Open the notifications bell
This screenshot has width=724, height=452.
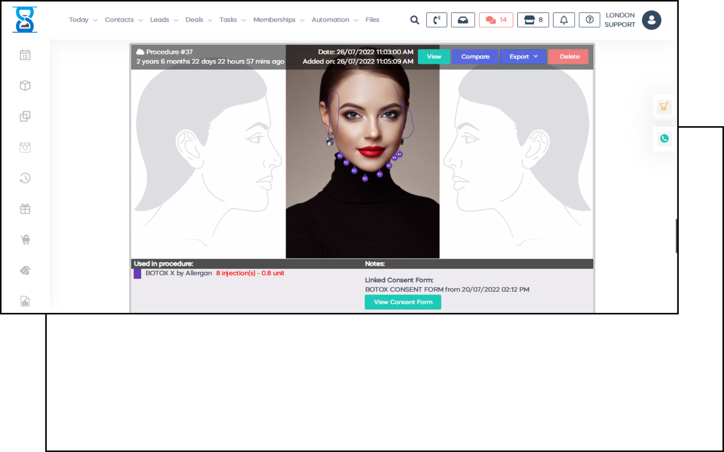[563, 20]
